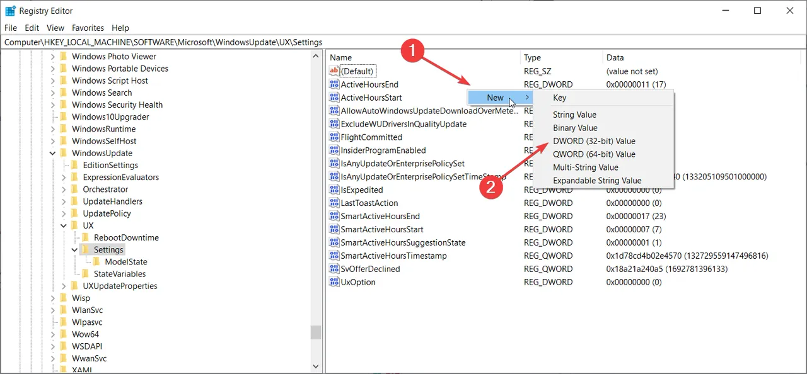
Task: Click the Windows Search folder icon
Action: coord(63,93)
